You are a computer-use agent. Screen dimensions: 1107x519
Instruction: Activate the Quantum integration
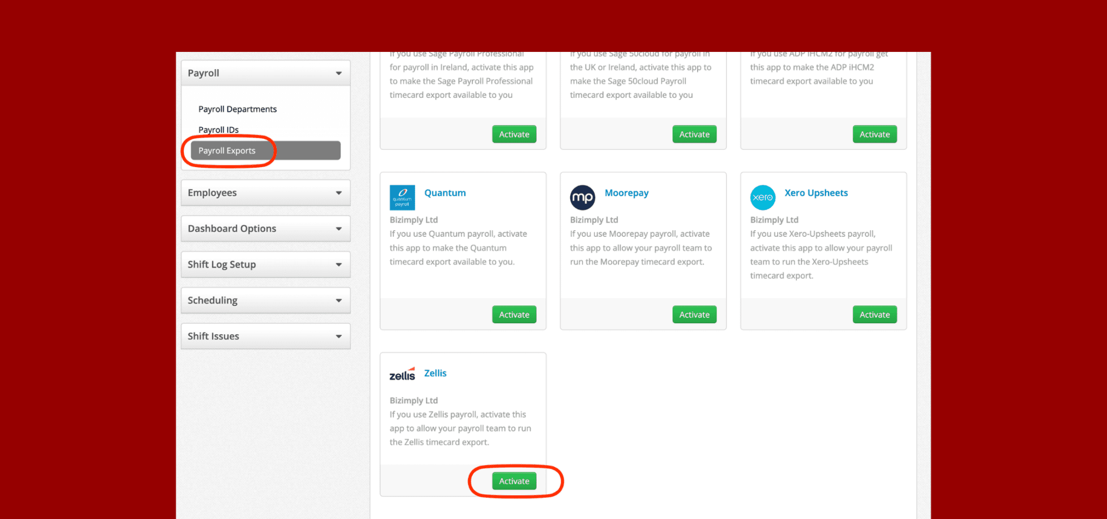coord(514,314)
